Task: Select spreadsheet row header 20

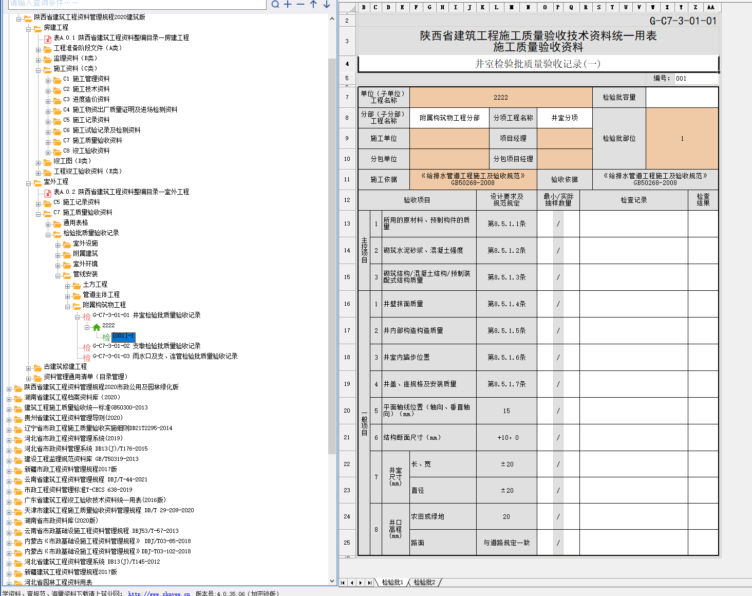Action: click(347, 411)
